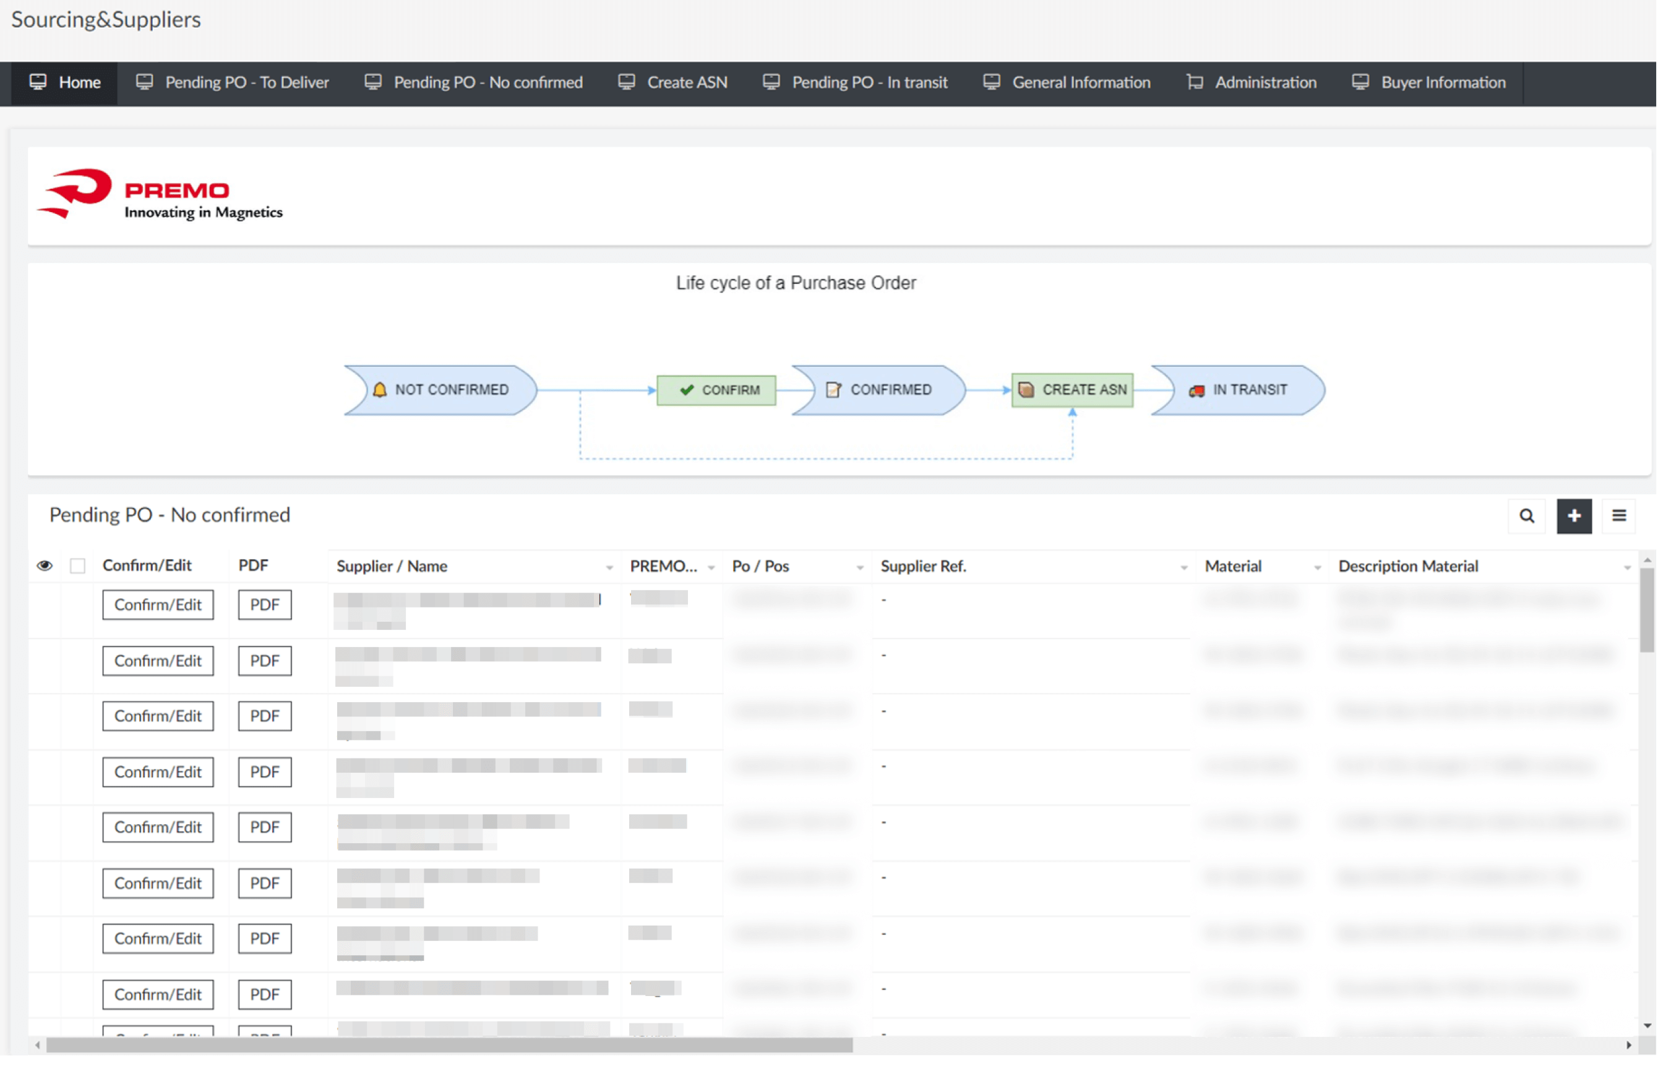Expand the Supplier / Name column dropdown
The width and height of the screenshot is (1658, 1074).
coord(609,568)
